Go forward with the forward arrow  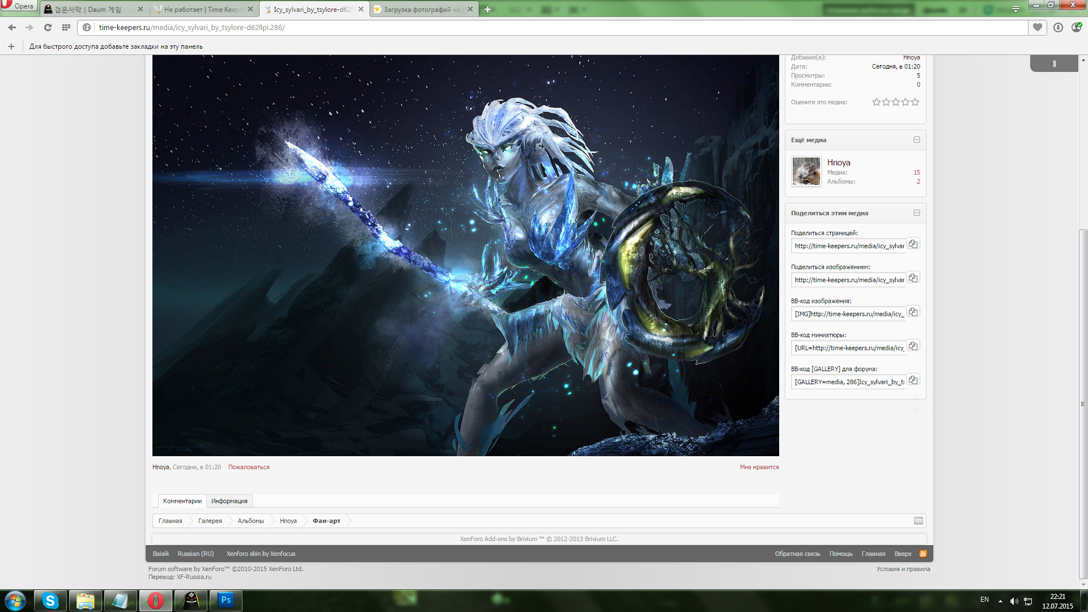[29, 27]
